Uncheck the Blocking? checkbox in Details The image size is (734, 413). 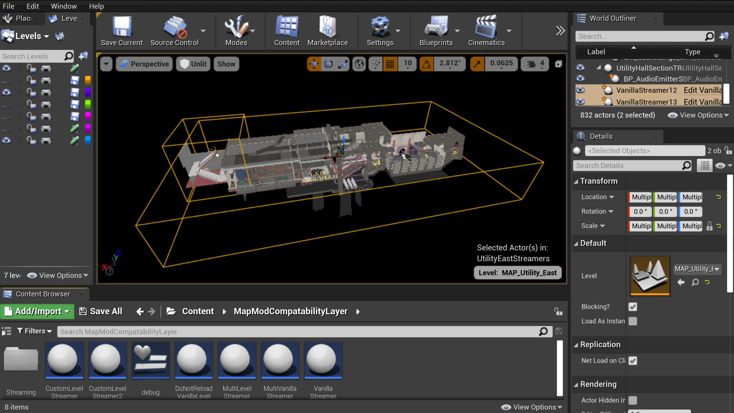click(633, 307)
